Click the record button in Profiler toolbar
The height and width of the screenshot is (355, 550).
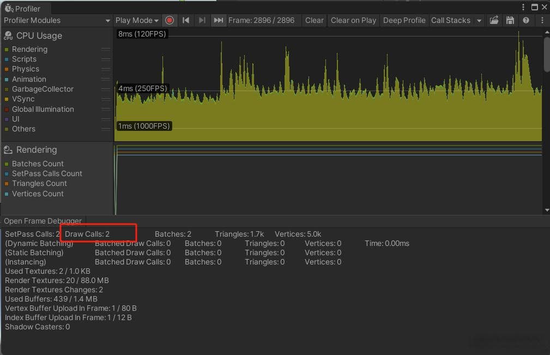(x=170, y=20)
